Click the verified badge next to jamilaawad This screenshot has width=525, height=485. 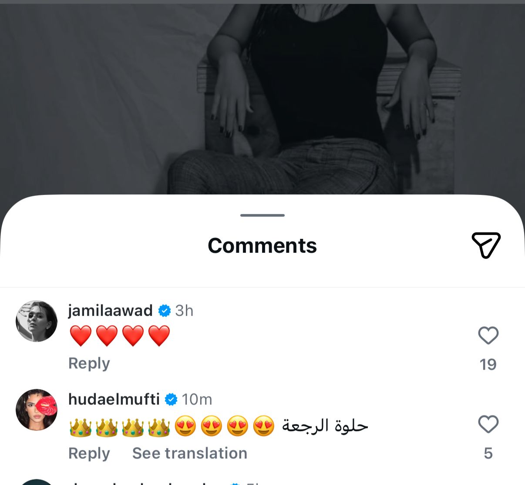(x=164, y=311)
